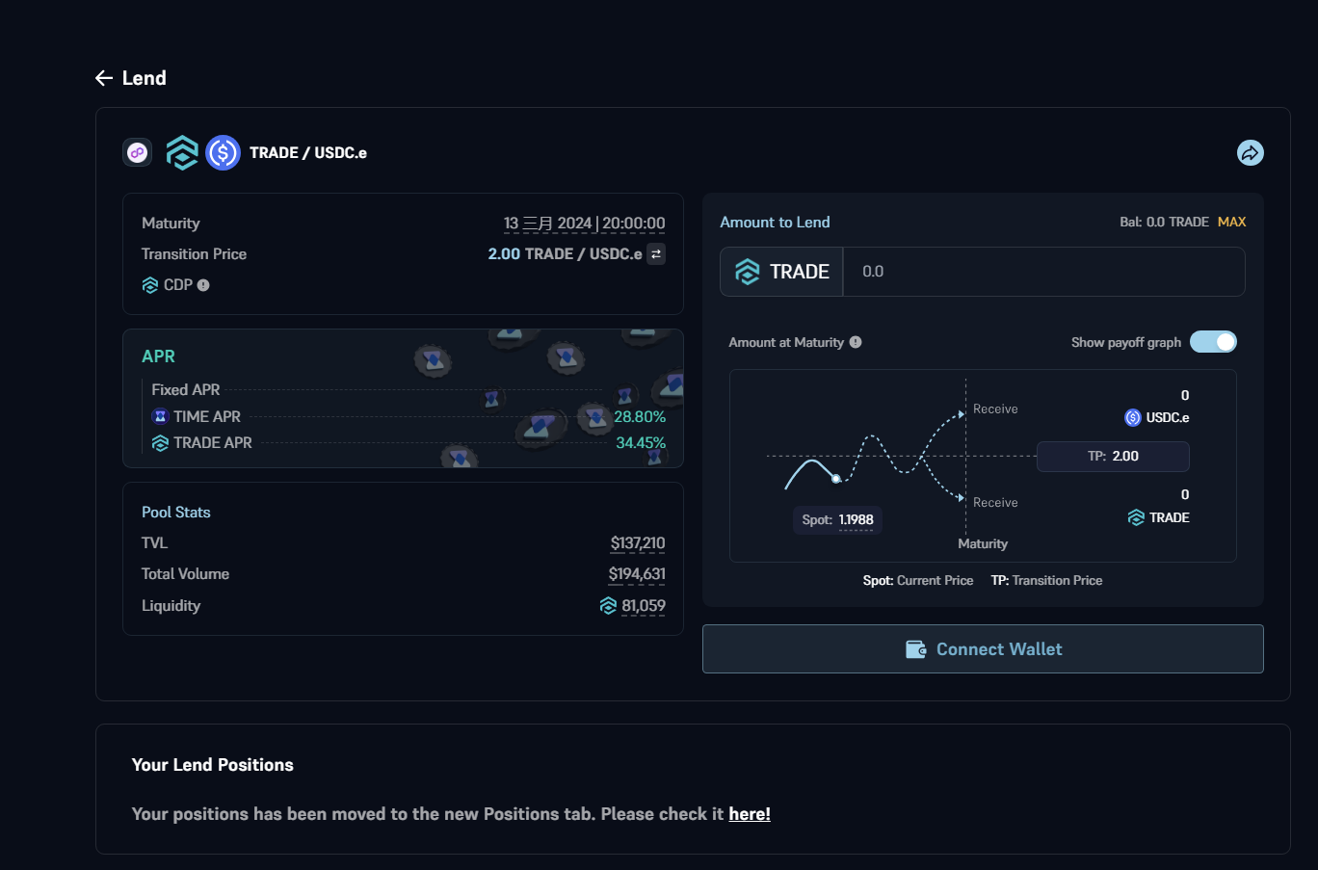Click the Liquidity value 81,059
The height and width of the screenshot is (870, 1318).
643,606
